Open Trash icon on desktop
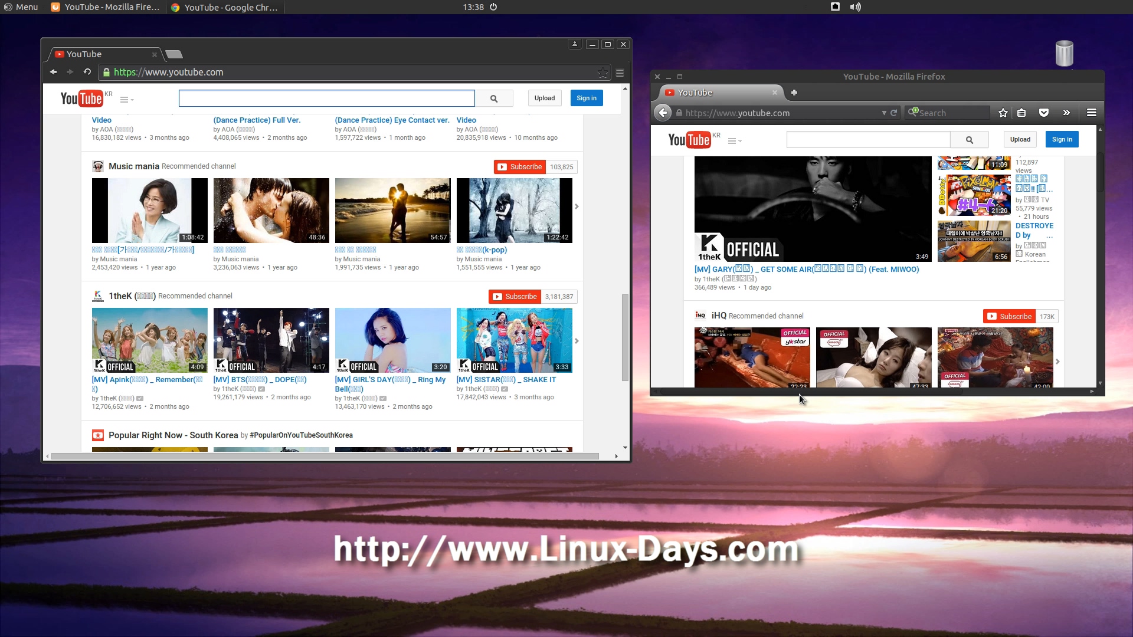The image size is (1133, 637). point(1065,54)
